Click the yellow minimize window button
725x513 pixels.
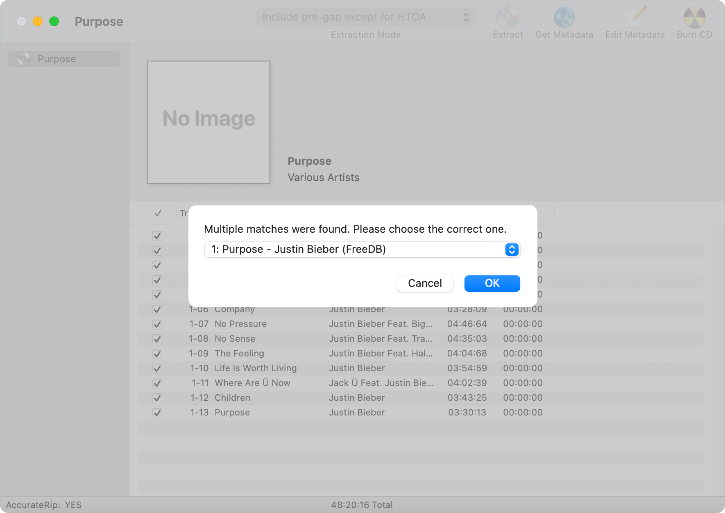38,21
